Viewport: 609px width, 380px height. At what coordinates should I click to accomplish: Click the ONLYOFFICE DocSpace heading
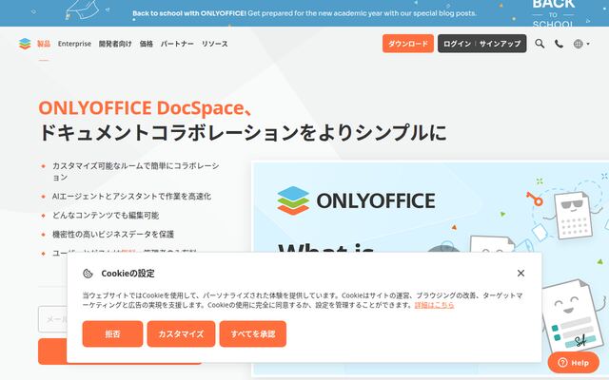coord(146,107)
